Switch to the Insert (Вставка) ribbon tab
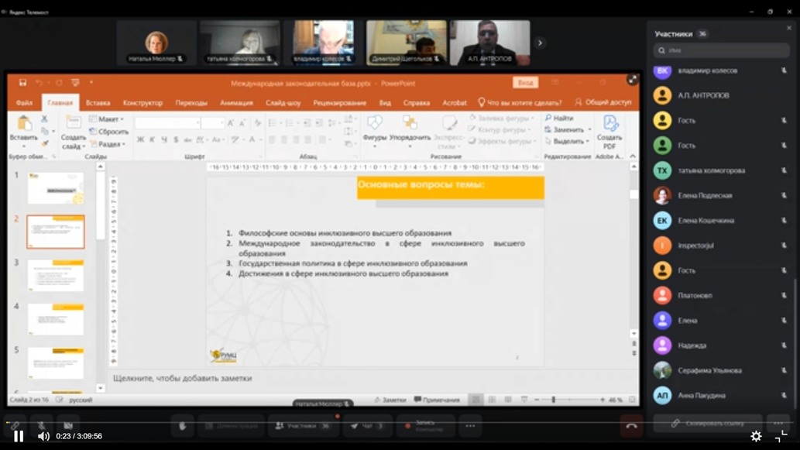 98,102
